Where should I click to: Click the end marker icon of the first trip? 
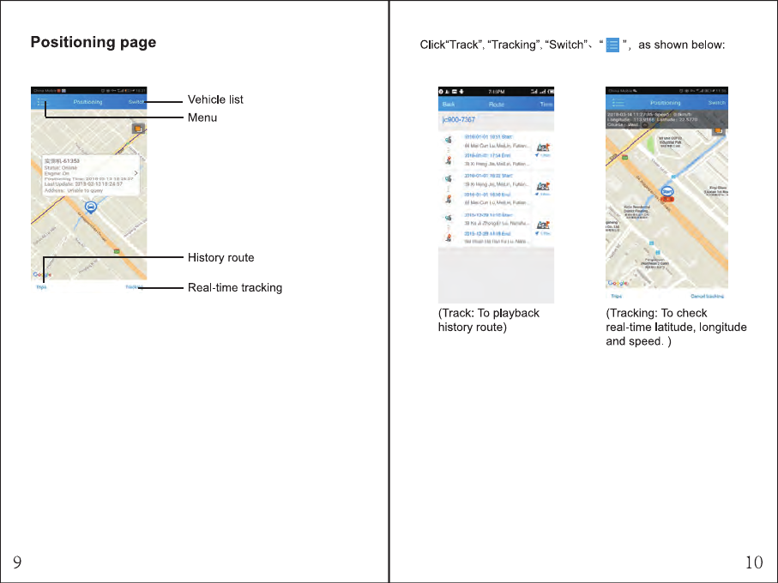point(448,160)
